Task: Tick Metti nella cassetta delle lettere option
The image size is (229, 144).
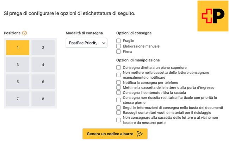Action: (119, 87)
